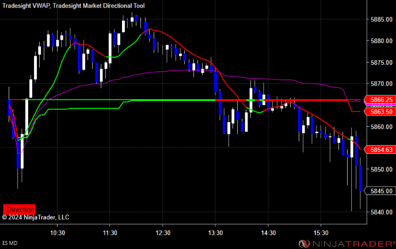Click the 5875.00 price axis label
The image size is (396, 249).
coord(382,63)
